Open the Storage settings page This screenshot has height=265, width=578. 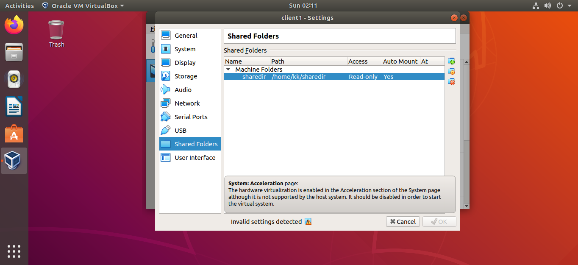click(186, 76)
